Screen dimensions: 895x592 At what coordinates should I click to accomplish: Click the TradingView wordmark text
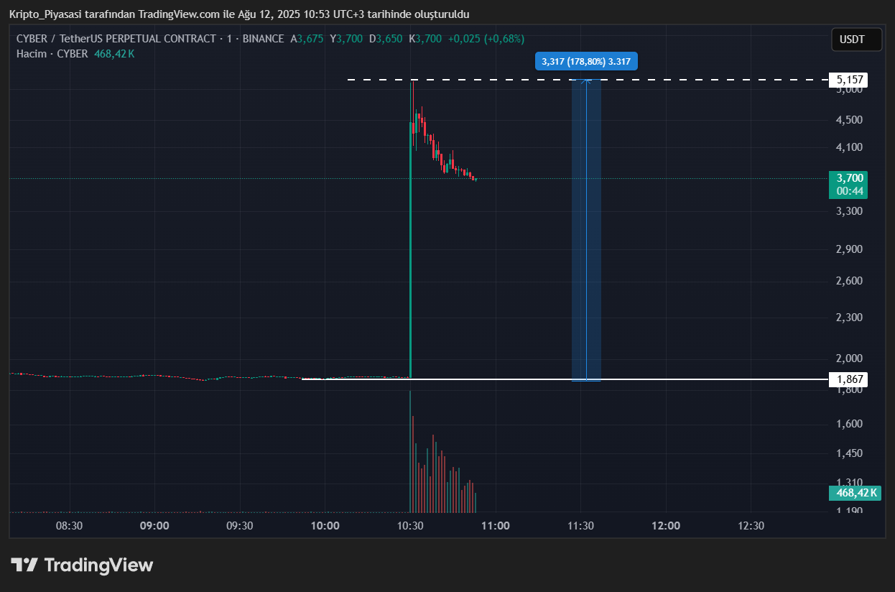pos(98,565)
